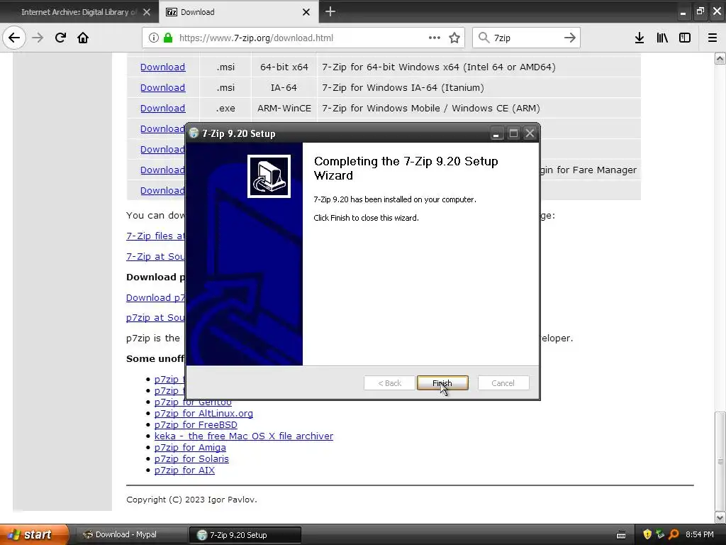Image resolution: width=726 pixels, height=545 pixels.
Task: Click the 7z favicon on Download tab
Action: click(x=172, y=12)
